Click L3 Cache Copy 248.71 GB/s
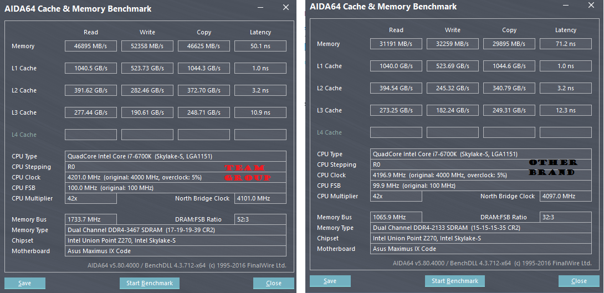The width and height of the screenshot is (604, 293). (204, 112)
